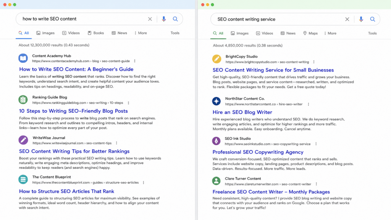
Task: Click voice search microphone in left window
Action: [163, 19]
